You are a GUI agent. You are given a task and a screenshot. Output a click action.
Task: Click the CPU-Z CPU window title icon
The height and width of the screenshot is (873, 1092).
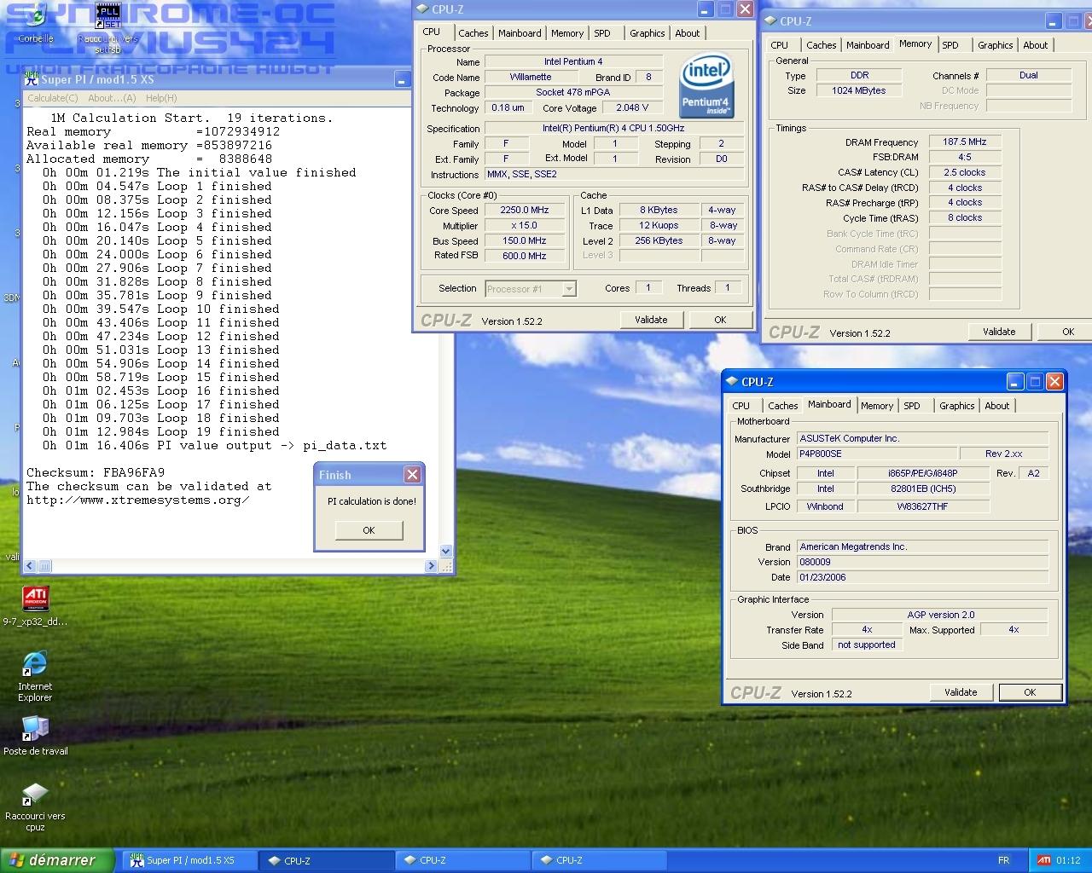422,9
